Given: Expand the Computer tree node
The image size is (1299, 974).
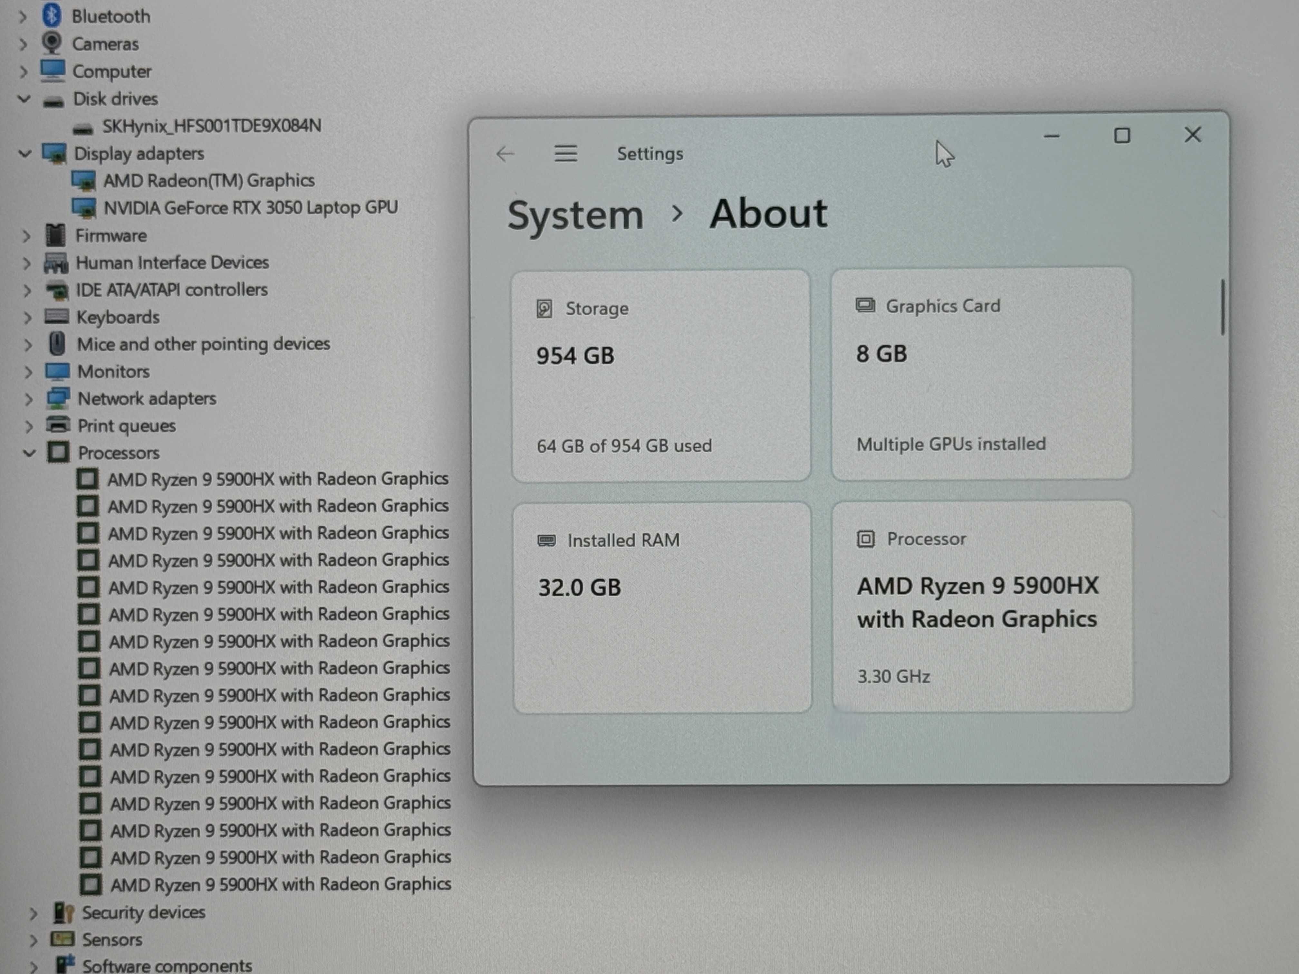Looking at the screenshot, I should coord(24,72).
